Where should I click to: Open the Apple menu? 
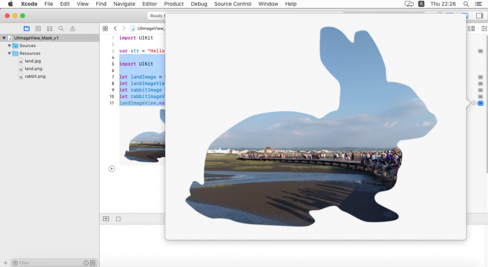click(10, 4)
